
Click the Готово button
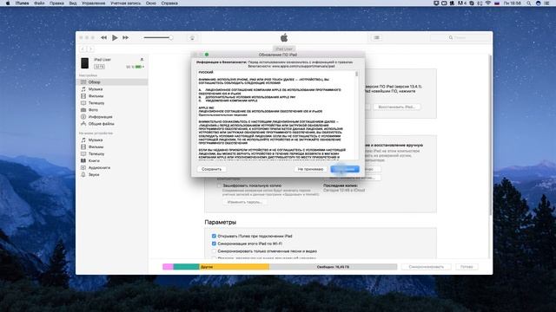(467, 267)
